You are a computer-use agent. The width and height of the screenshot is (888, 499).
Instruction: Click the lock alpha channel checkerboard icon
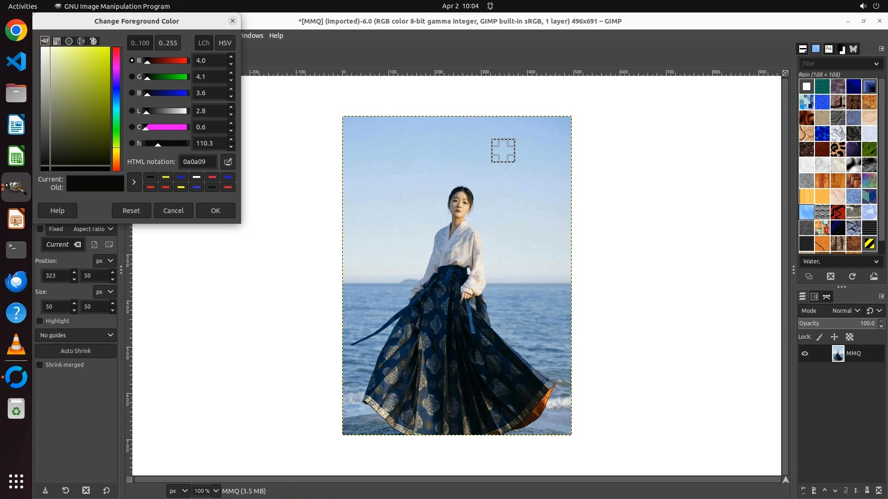tap(850, 337)
